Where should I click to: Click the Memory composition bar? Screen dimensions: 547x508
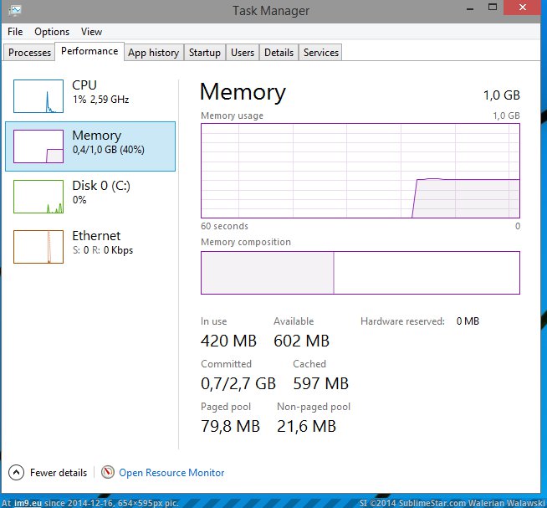click(360, 273)
